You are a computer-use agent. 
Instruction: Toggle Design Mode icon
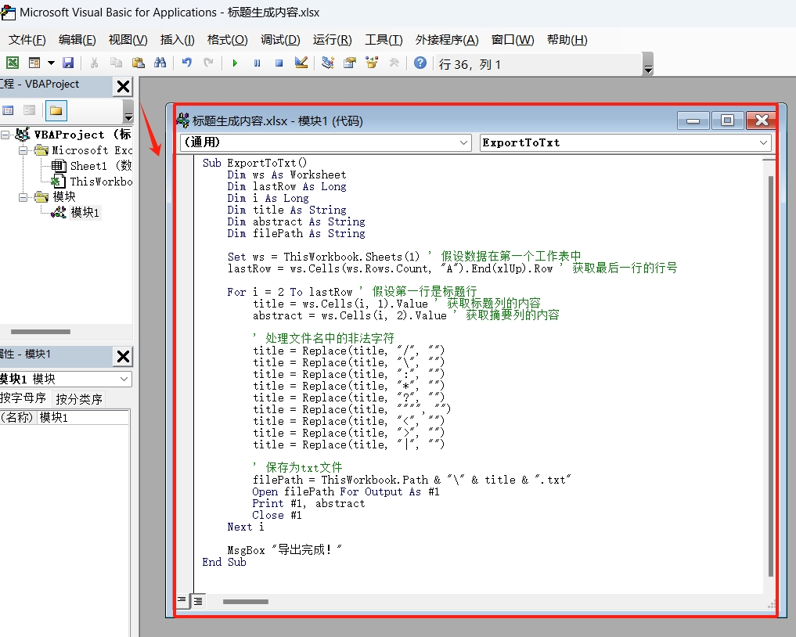click(x=301, y=63)
